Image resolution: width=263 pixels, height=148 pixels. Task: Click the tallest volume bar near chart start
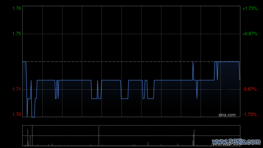(32, 136)
